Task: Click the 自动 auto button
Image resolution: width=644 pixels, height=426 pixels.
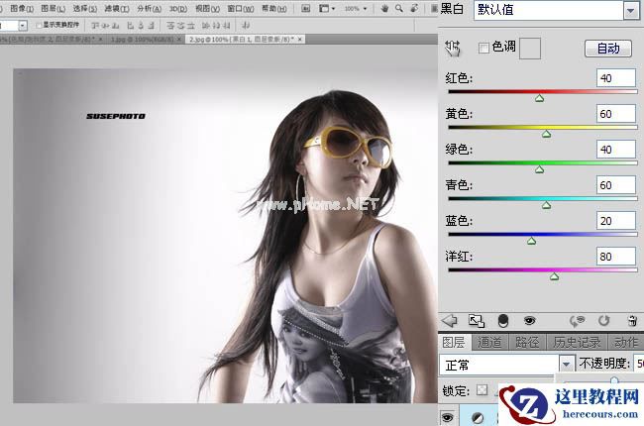Action: coord(608,49)
